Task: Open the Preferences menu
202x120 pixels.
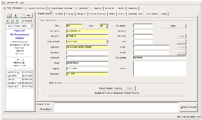Action: pyautogui.click(x=12, y=2)
